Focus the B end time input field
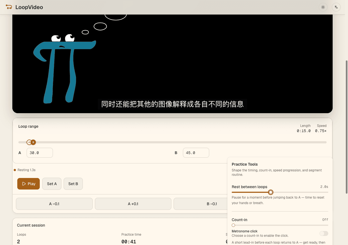This screenshot has height=245, width=348. pos(196,153)
